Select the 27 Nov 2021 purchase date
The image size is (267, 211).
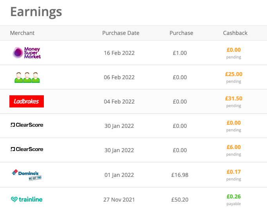pos(119,200)
